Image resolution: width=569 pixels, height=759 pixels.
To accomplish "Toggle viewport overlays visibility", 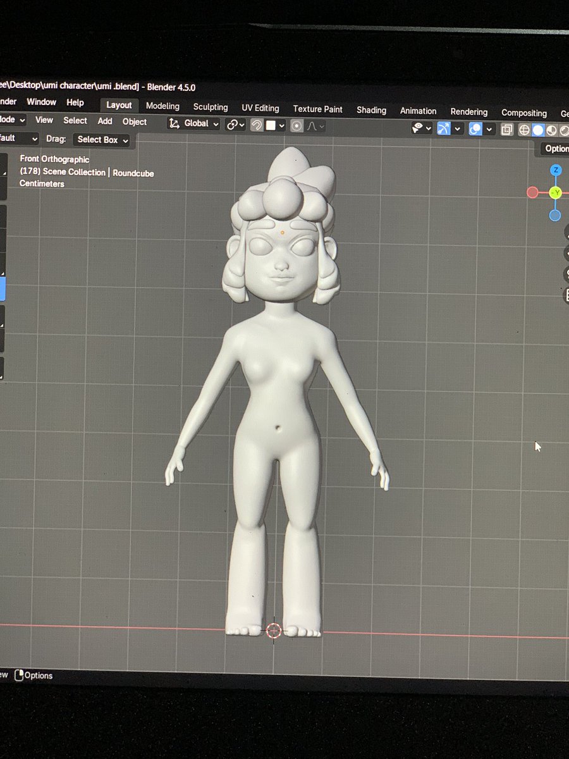I will [x=475, y=129].
